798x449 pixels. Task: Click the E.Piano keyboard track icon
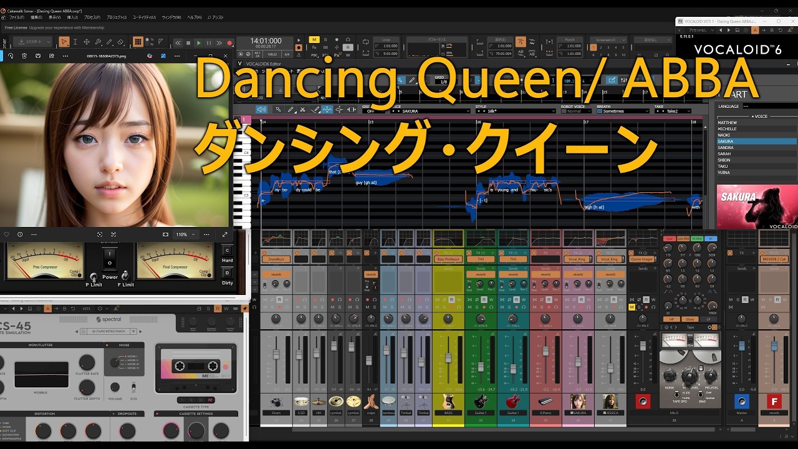click(546, 402)
